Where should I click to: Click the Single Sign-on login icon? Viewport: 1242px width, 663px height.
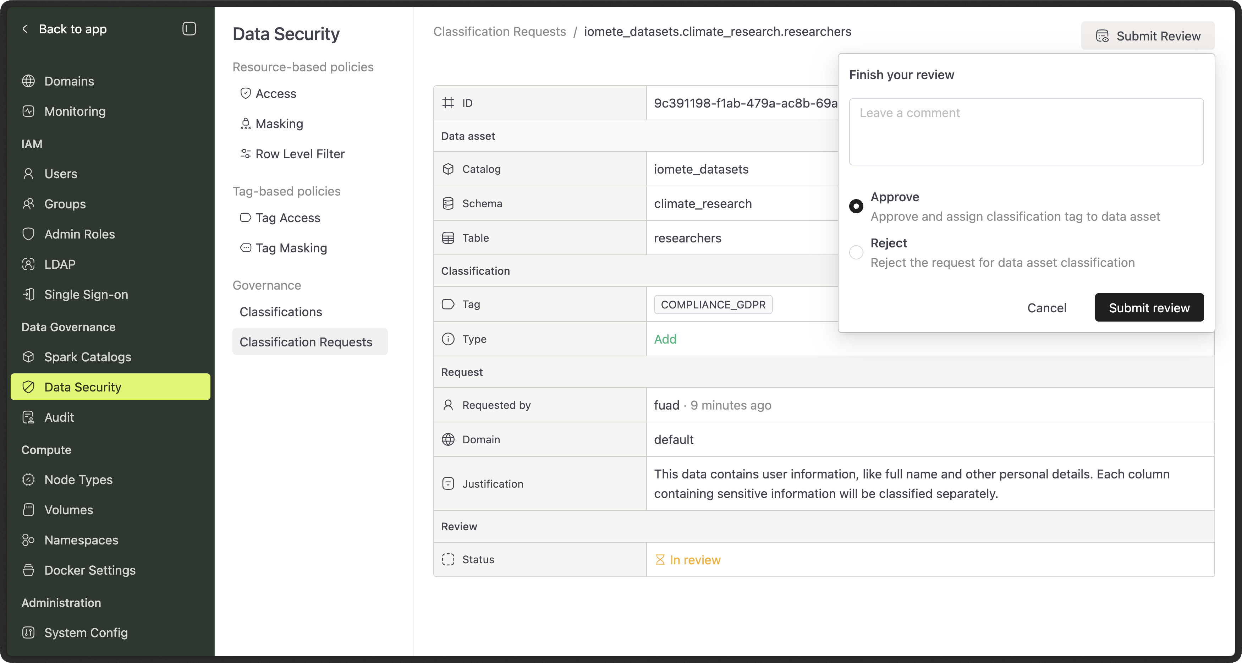pyautogui.click(x=28, y=295)
